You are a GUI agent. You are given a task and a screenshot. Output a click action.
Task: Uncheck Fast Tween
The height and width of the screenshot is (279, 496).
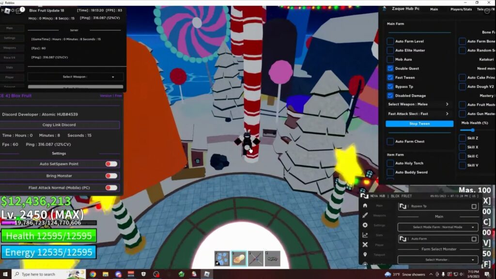point(390,77)
